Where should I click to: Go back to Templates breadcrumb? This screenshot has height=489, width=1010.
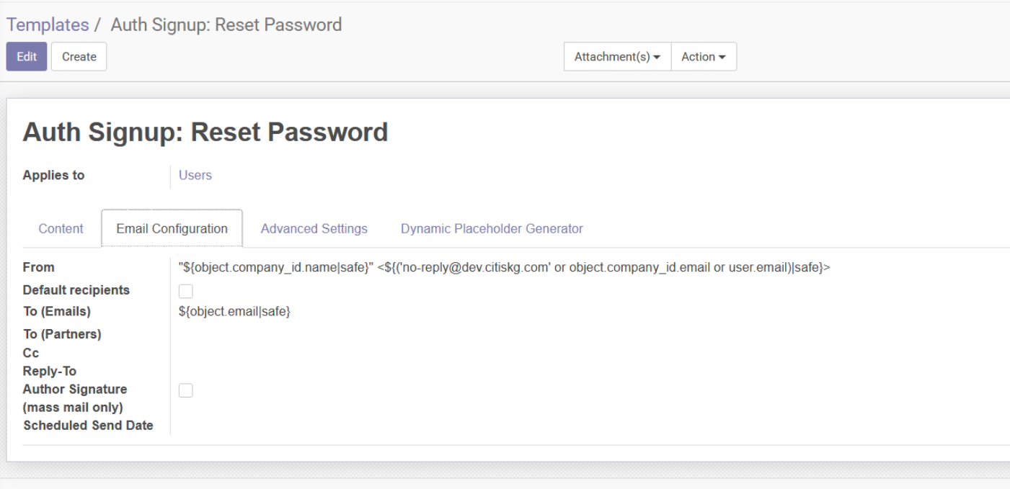click(48, 24)
